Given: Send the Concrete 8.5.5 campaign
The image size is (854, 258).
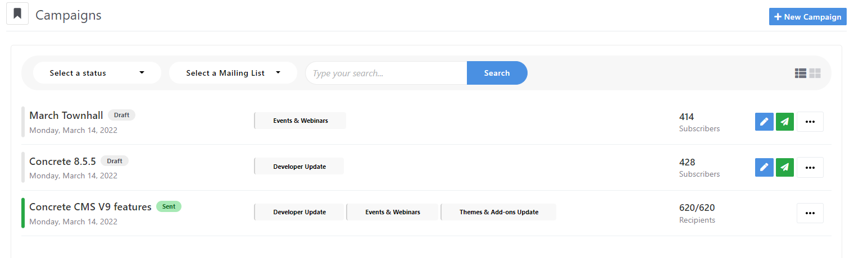Looking at the screenshot, I should coord(784,167).
